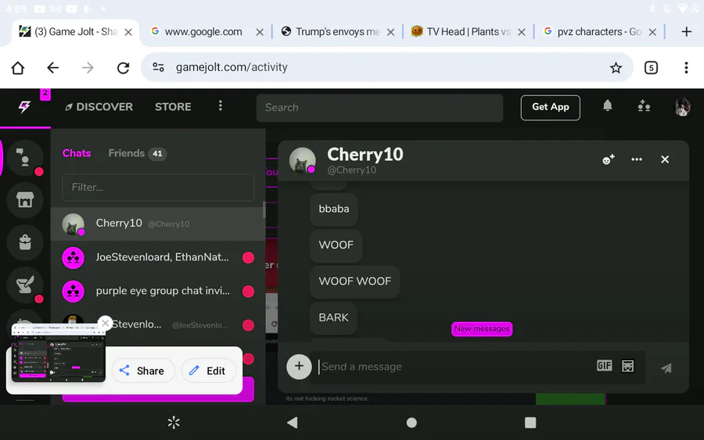Tap Android back navigation button
Viewport: 704px width, 440px height.
[x=293, y=423]
